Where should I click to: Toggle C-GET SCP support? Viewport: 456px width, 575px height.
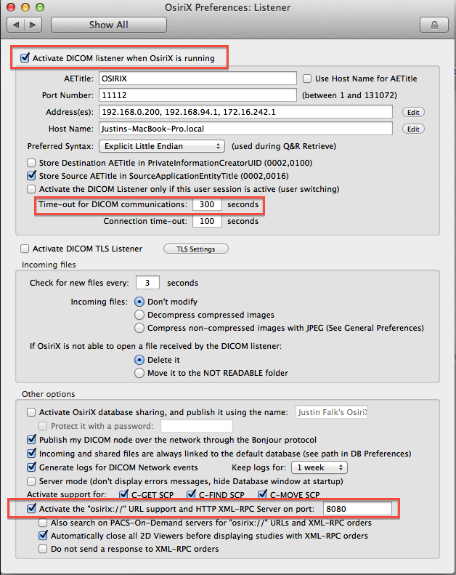pos(123,494)
